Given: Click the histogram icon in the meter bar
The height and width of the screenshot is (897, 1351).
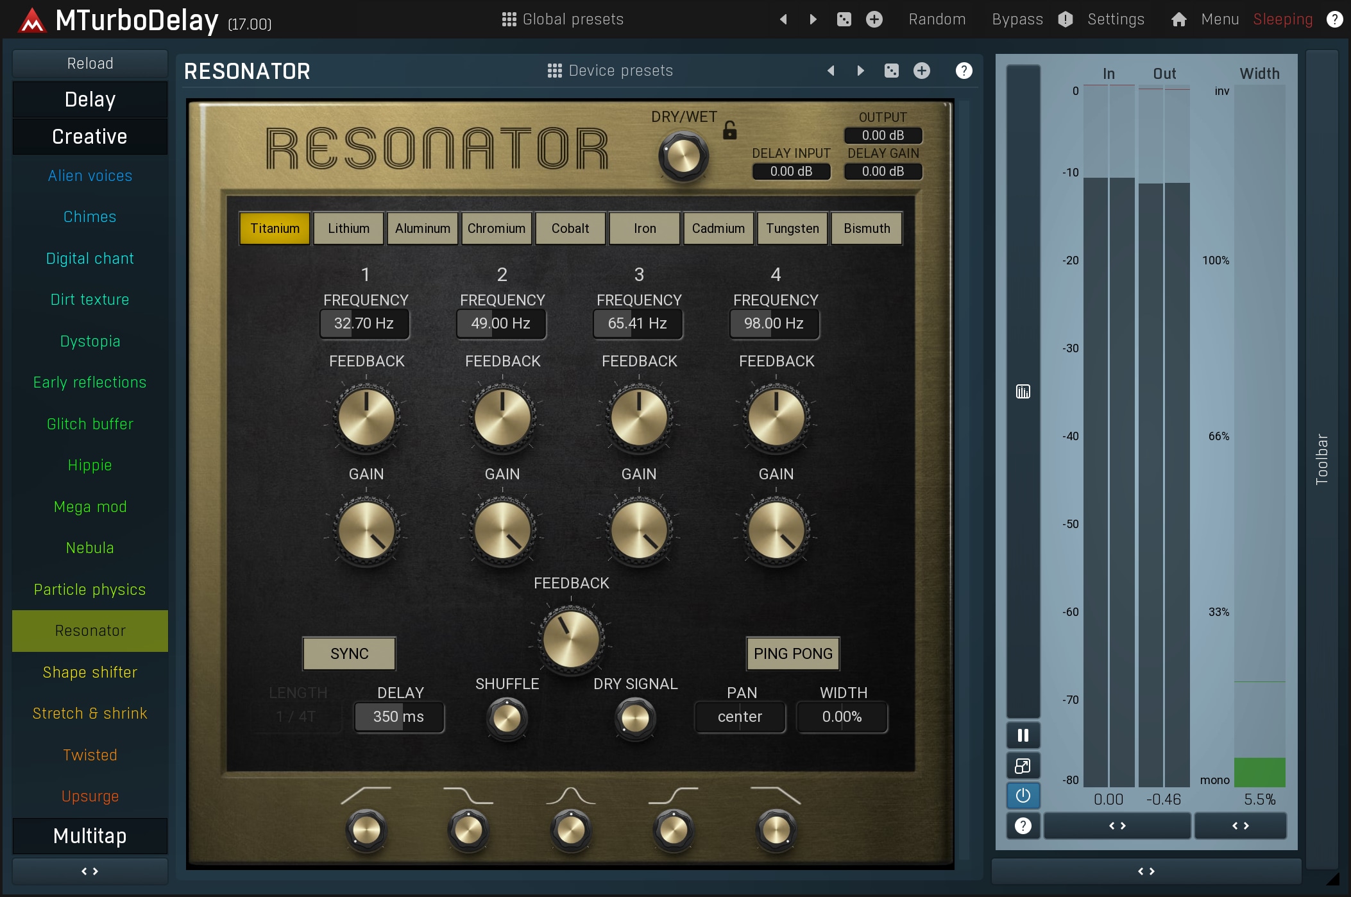Looking at the screenshot, I should (1023, 391).
